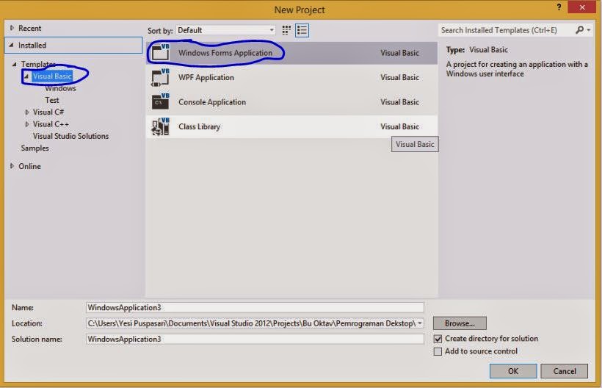Expand the Visual C++ node arrow
Screen dimensions: 602x388
(27, 124)
